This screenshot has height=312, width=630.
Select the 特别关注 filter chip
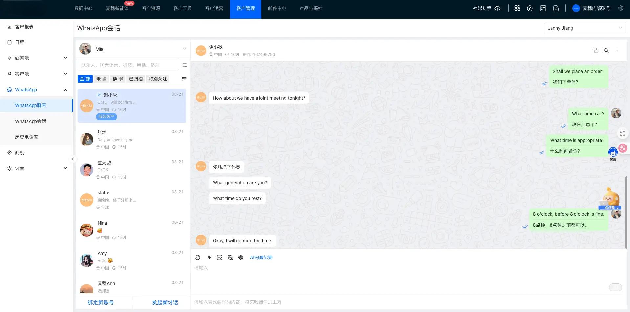tap(158, 79)
